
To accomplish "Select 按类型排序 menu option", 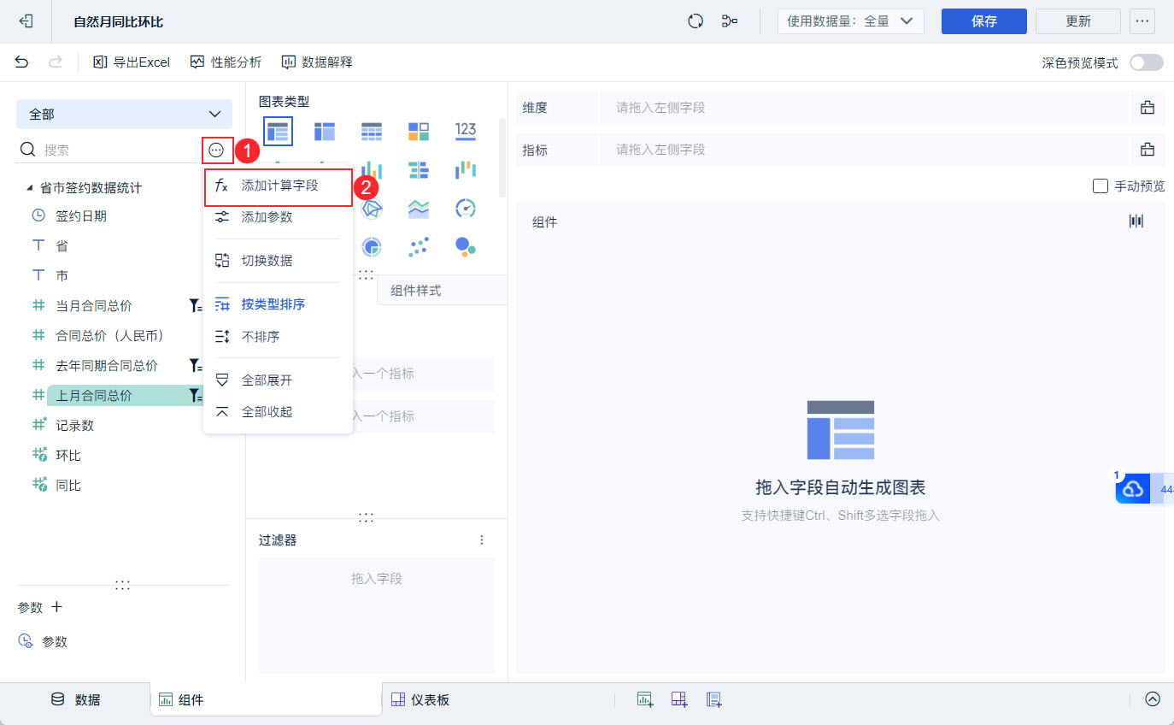I will pyautogui.click(x=279, y=304).
